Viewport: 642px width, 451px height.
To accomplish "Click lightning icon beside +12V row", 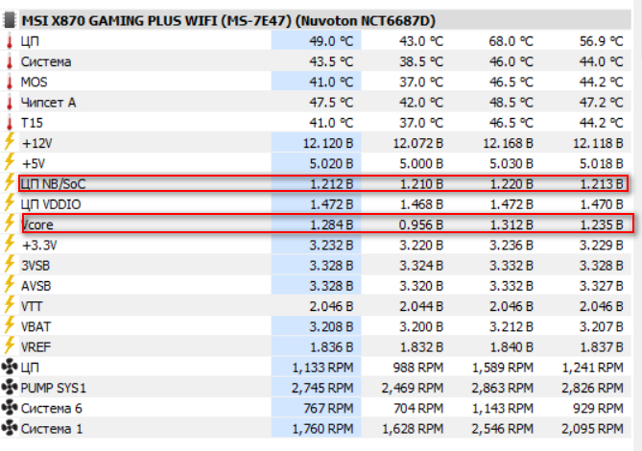I will [x=10, y=141].
